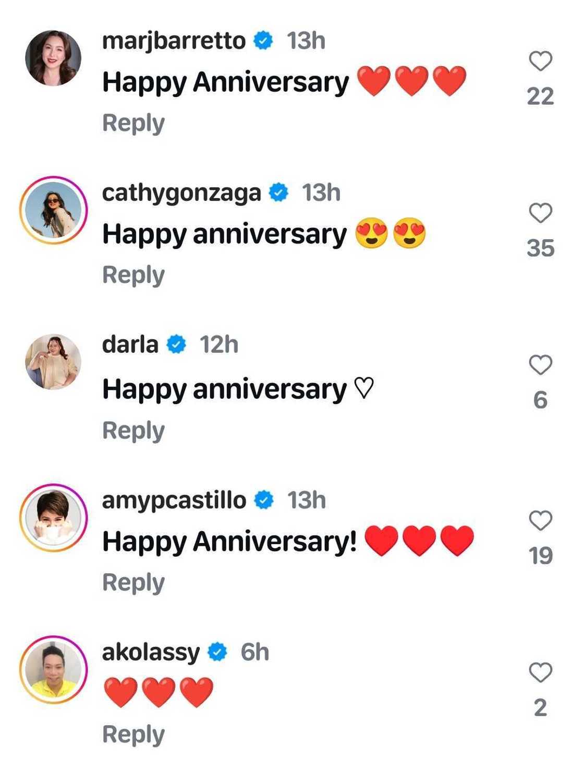Image resolution: width=584 pixels, height=772 pixels.
Task: Open marjbarretto's profile picture
Action: click(53, 58)
